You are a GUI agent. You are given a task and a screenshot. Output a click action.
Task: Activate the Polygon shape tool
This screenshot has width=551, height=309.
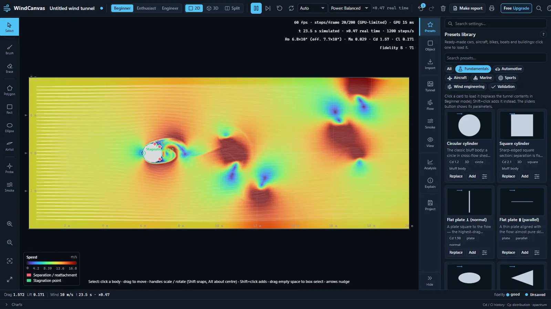coord(10,90)
